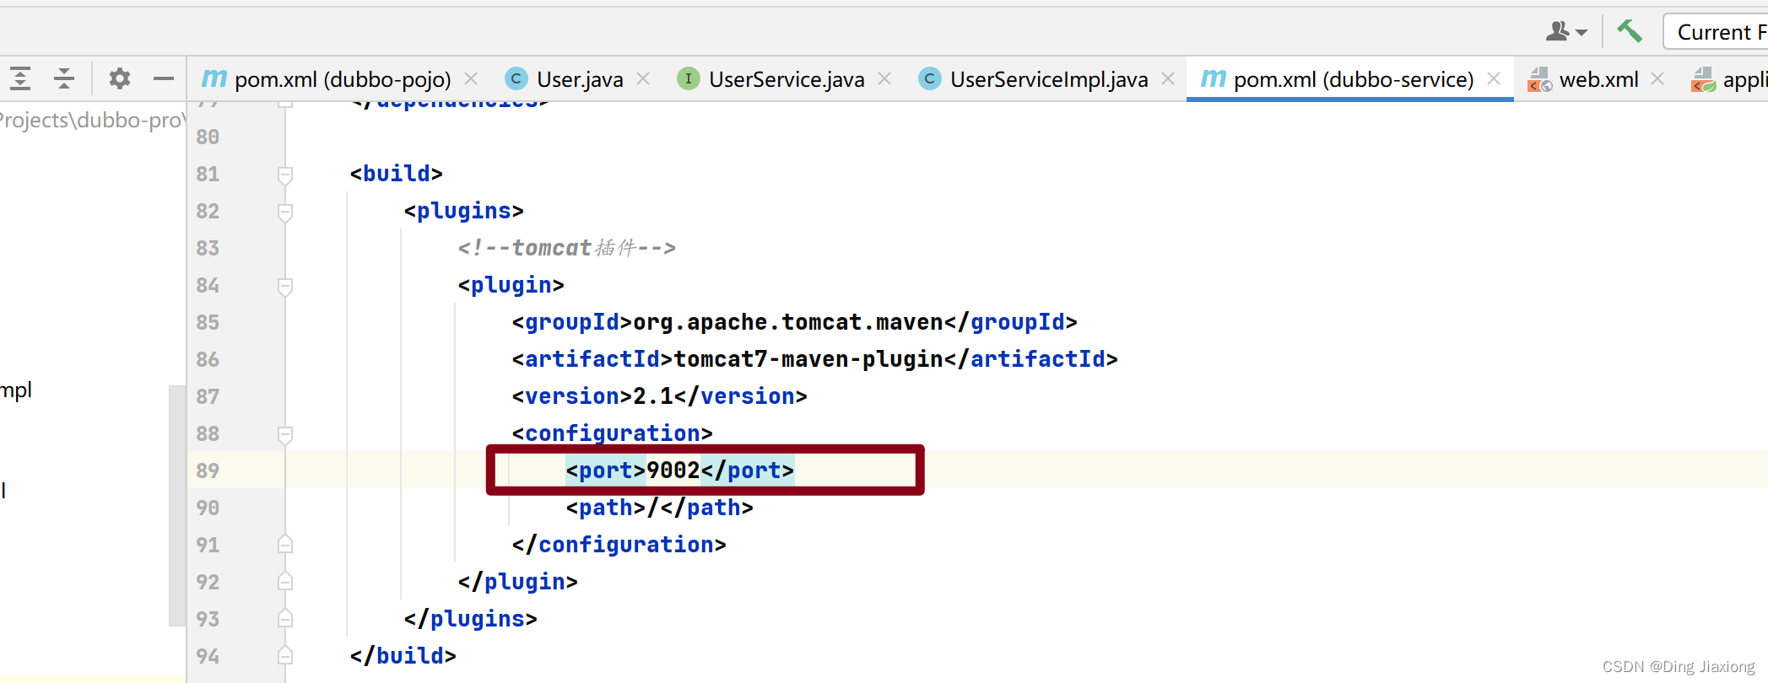
Task: Click the class icon on UserServiceImpl.java tab
Action: point(929,78)
